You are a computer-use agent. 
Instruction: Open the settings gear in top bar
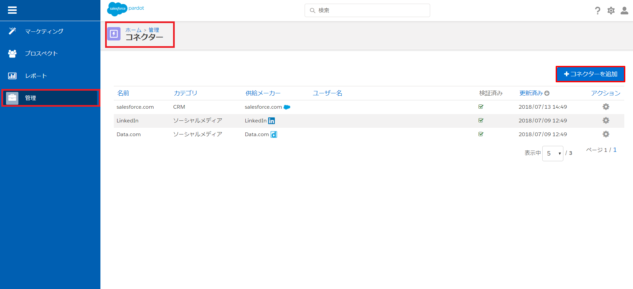[611, 11]
